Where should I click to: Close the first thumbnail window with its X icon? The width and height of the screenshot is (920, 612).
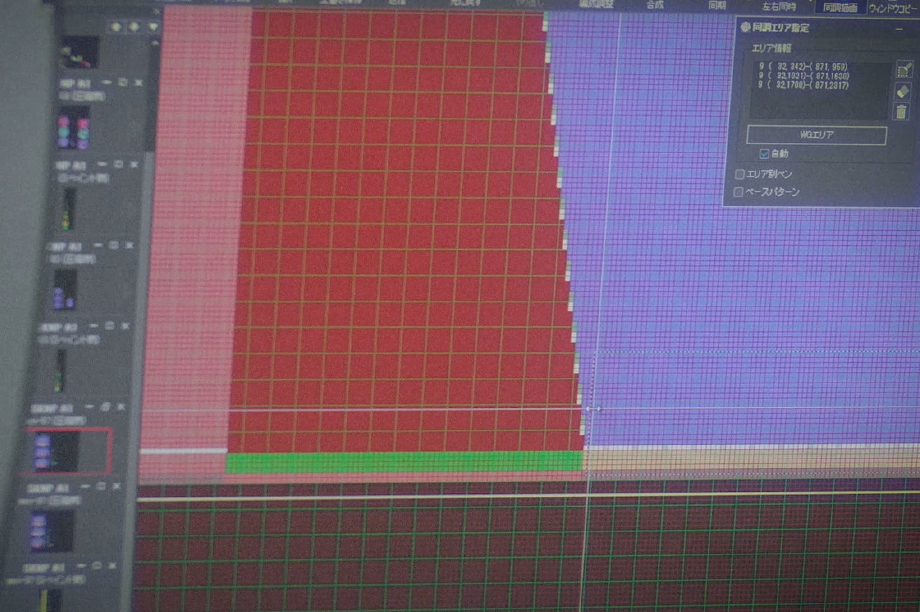pos(138,82)
